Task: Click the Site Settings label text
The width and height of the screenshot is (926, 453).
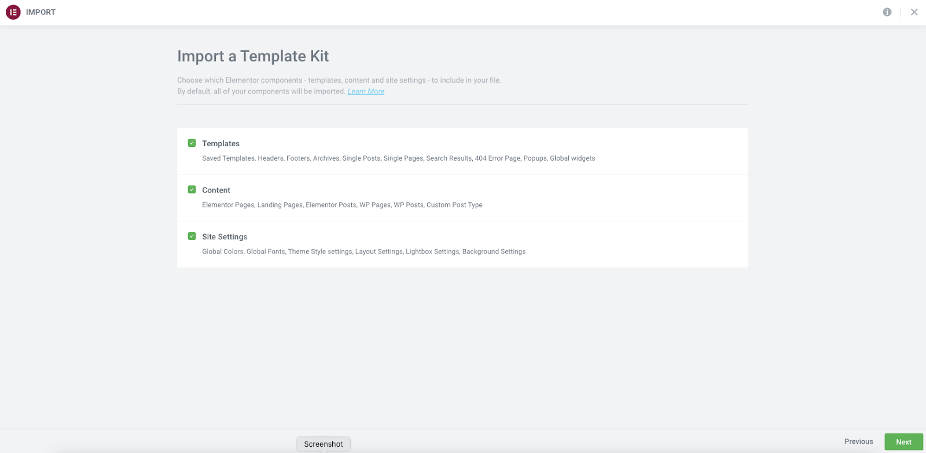Action: (225, 237)
